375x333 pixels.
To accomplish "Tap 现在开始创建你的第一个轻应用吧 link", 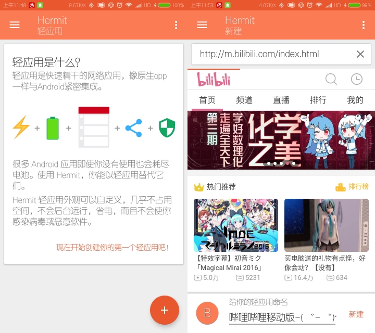I will (112, 248).
